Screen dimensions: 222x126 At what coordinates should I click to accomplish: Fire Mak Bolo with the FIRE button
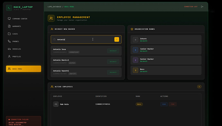[x=172, y=104]
